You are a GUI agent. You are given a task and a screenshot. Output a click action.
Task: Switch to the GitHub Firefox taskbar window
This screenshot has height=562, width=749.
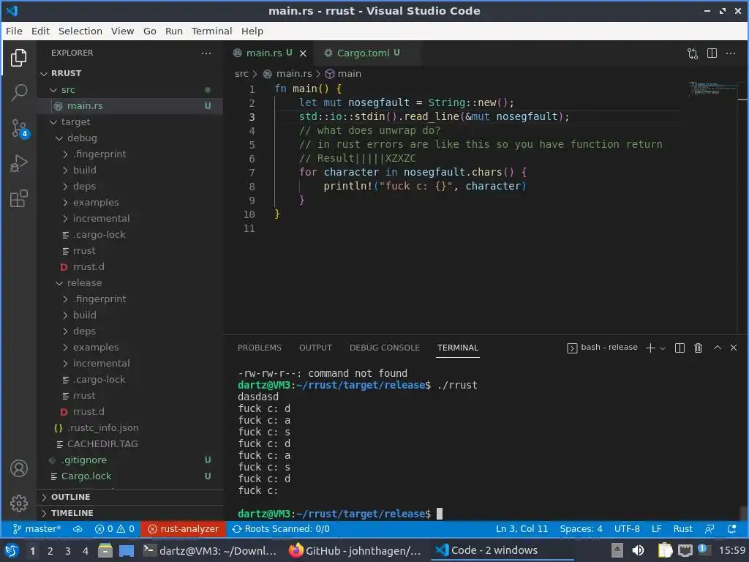pyautogui.click(x=355, y=550)
